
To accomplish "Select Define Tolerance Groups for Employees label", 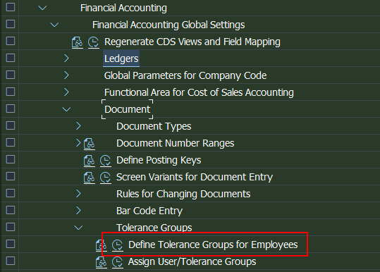I will click(213, 245).
